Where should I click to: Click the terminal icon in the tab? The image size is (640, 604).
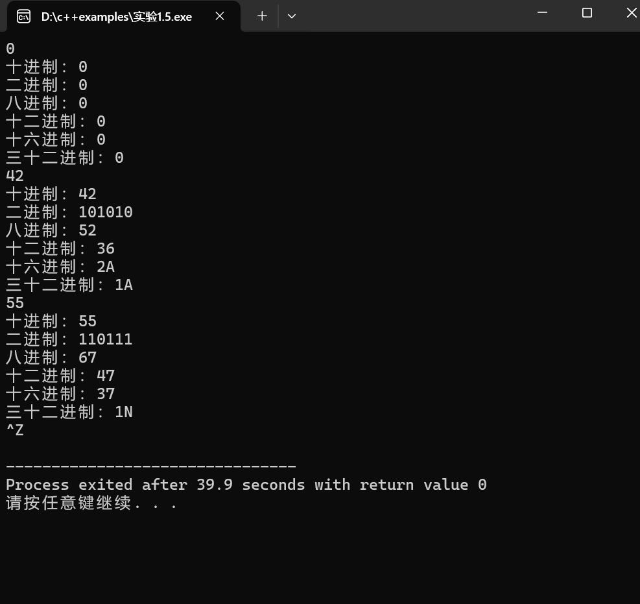(x=24, y=17)
